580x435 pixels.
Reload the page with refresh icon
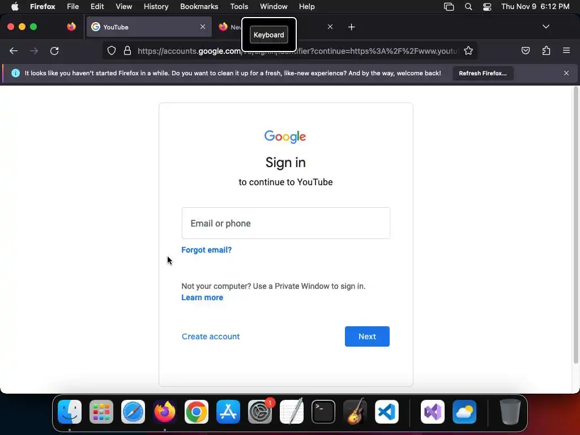pyautogui.click(x=54, y=50)
